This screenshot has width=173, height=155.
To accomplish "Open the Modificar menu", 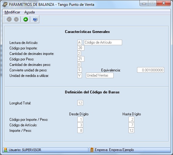I will click(12, 12).
